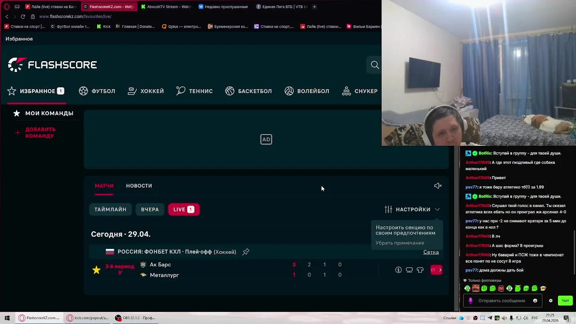This screenshot has width=576, height=324.
Task: Click the site lock security icon
Action: [x=33, y=17]
